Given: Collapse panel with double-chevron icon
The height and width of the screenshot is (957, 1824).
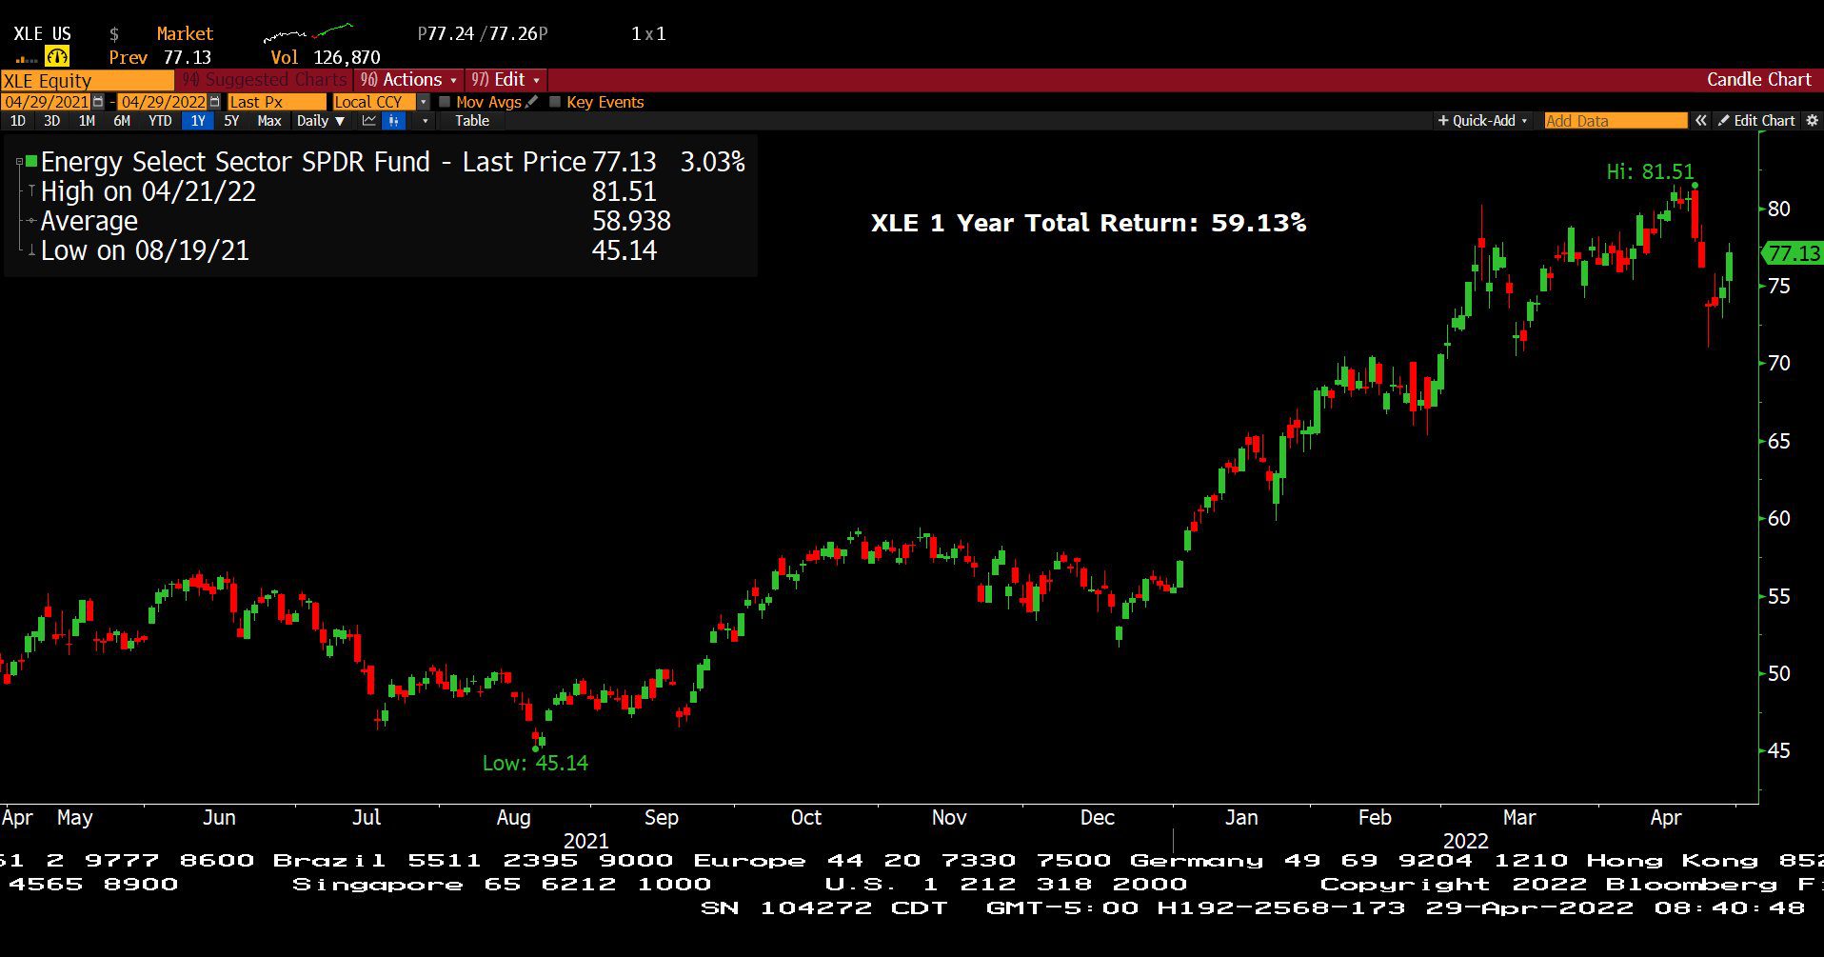Looking at the screenshot, I should (x=1700, y=121).
